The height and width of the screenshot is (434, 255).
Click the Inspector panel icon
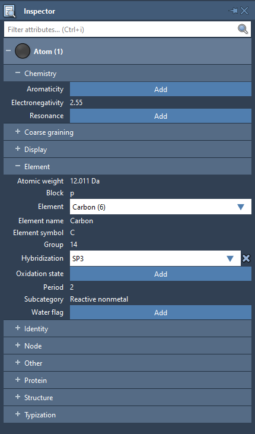pos(9,11)
